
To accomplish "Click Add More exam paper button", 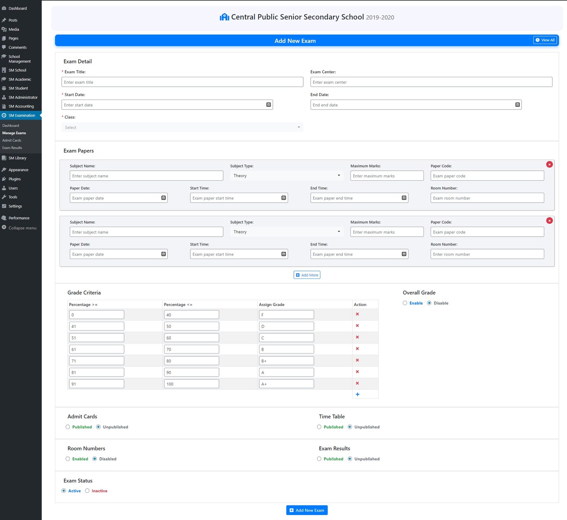I will coord(307,275).
